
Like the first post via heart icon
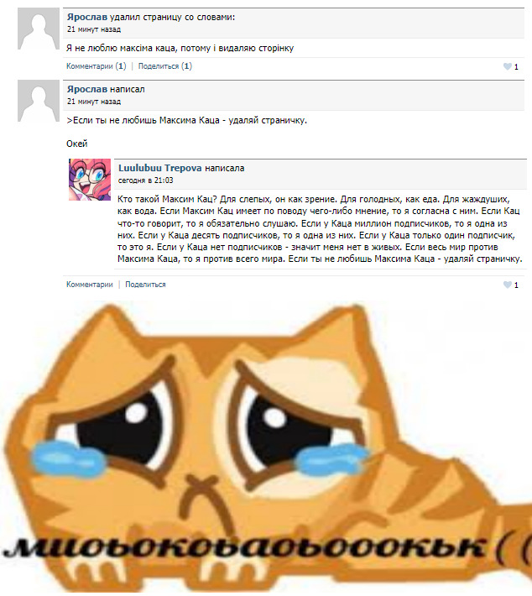(x=508, y=66)
